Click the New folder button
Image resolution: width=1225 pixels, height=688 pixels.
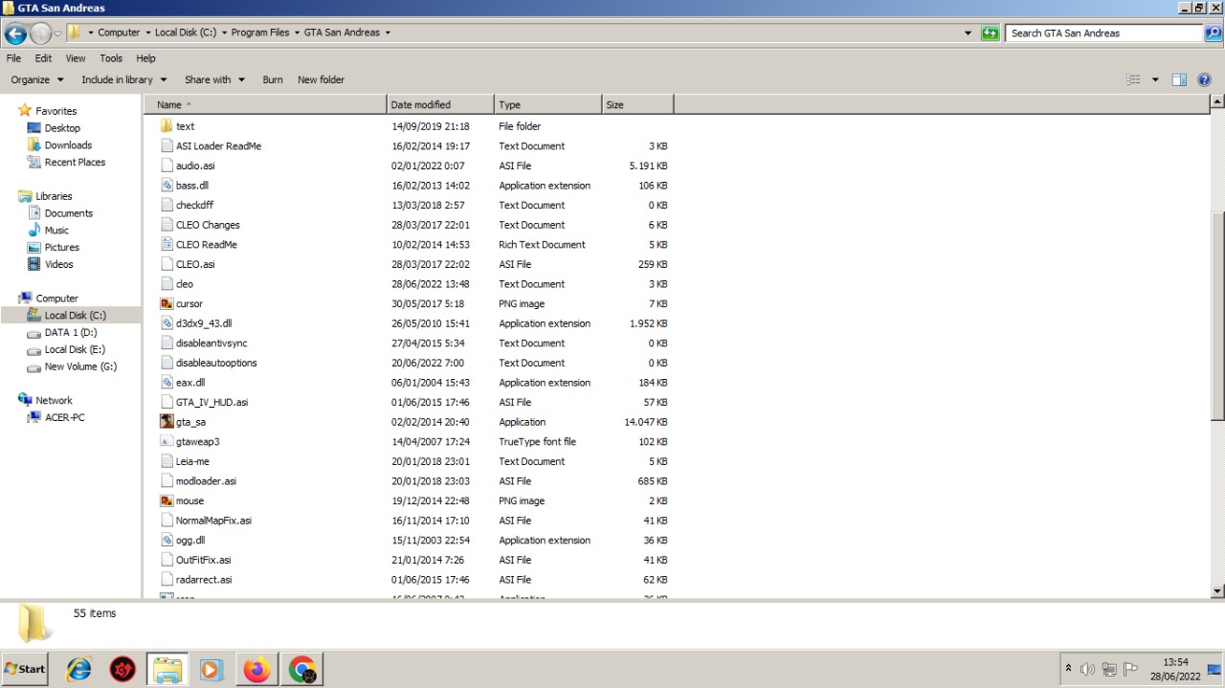click(321, 79)
